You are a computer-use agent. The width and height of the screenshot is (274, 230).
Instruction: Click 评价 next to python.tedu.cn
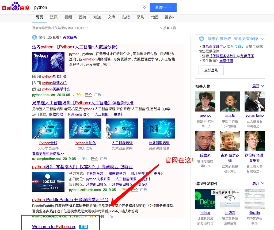point(88,95)
